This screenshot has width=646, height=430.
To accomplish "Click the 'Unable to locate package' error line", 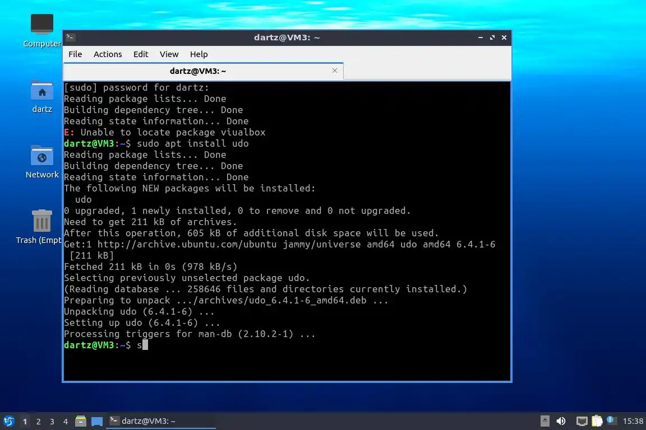I will point(164,133).
